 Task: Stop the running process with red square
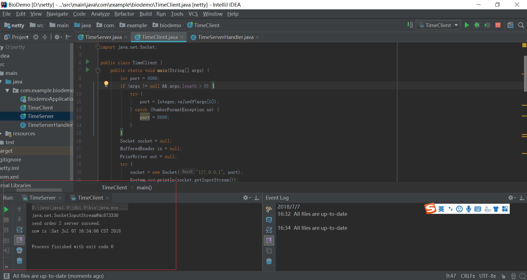click(x=498, y=25)
